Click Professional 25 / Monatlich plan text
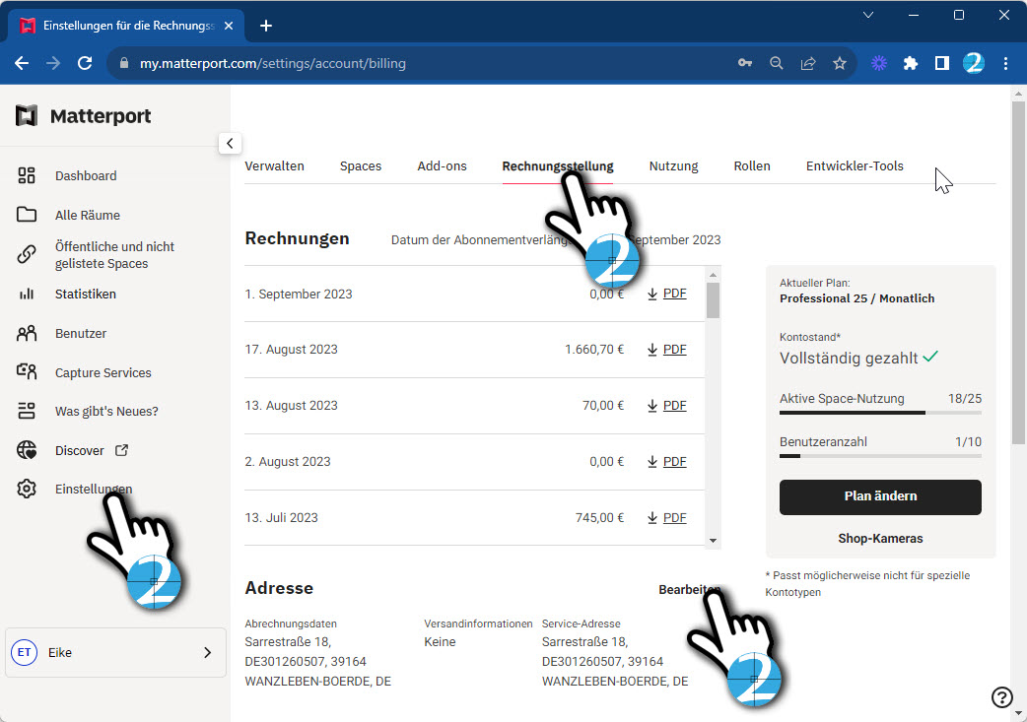Viewport: 1027px width, 722px height. [x=856, y=298]
